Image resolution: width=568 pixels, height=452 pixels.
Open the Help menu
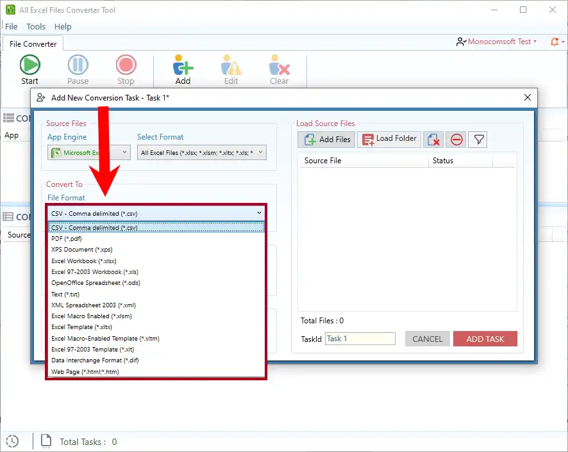click(x=63, y=26)
